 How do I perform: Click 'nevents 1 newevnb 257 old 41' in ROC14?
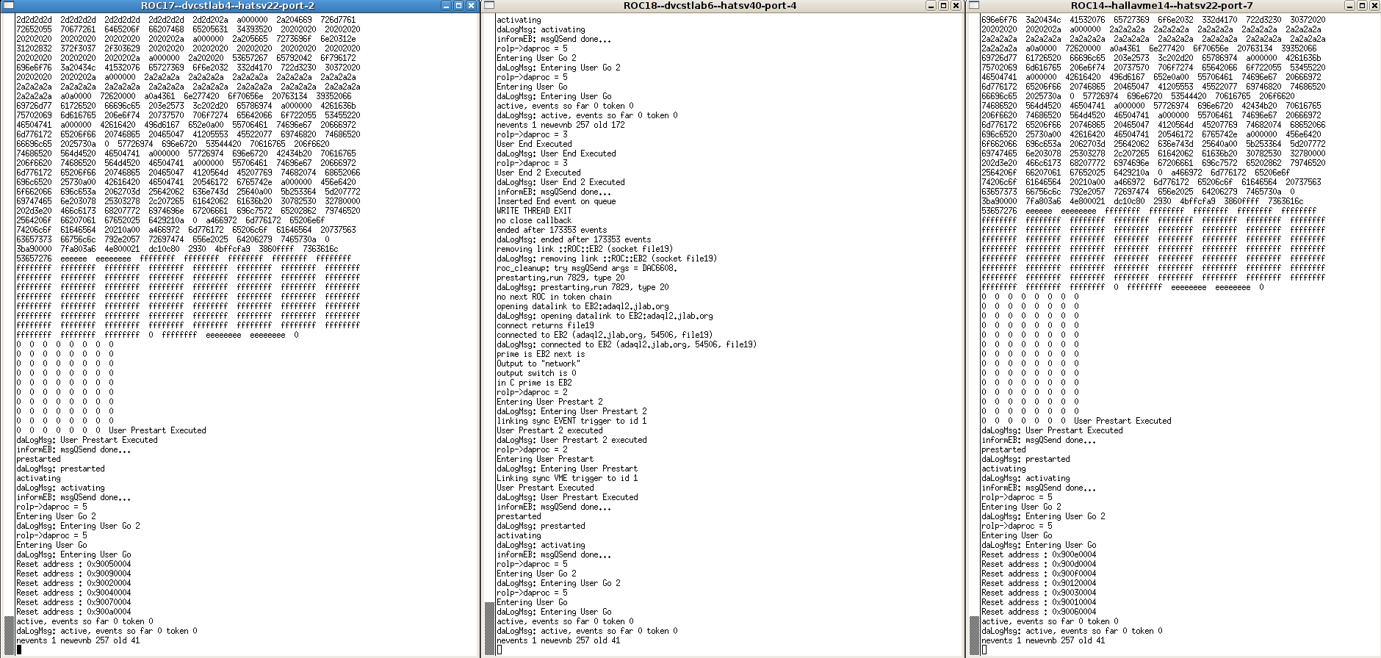(1043, 640)
